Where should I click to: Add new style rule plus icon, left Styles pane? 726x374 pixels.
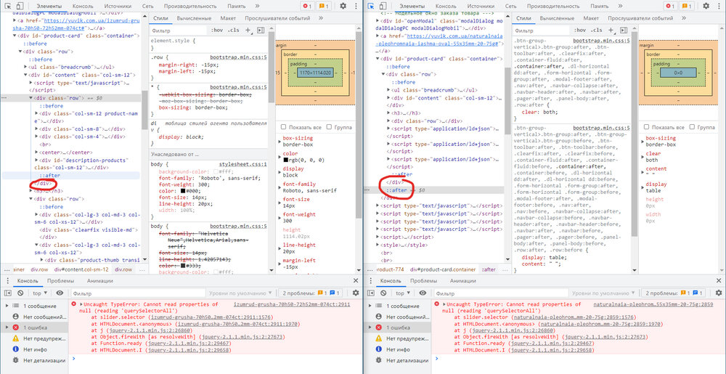tap(248, 30)
